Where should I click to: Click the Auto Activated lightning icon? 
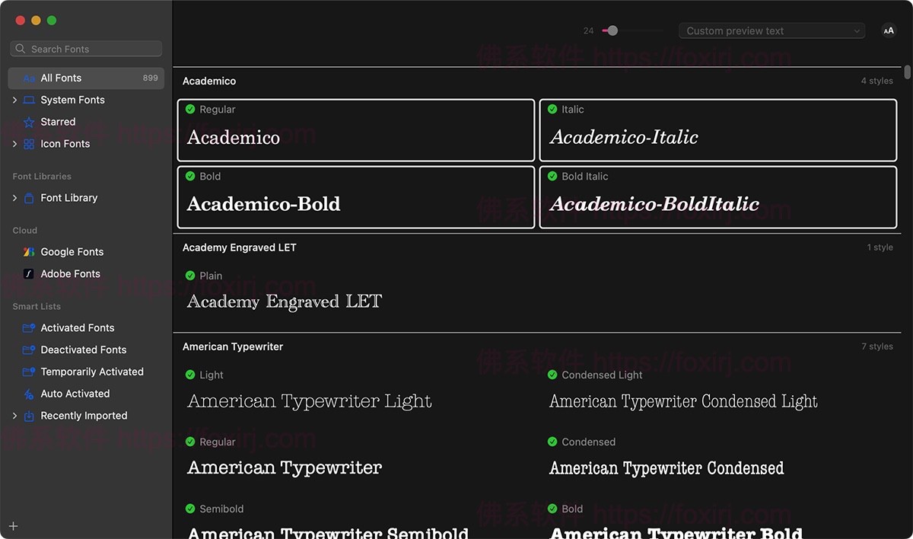pyautogui.click(x=30, y=394)
